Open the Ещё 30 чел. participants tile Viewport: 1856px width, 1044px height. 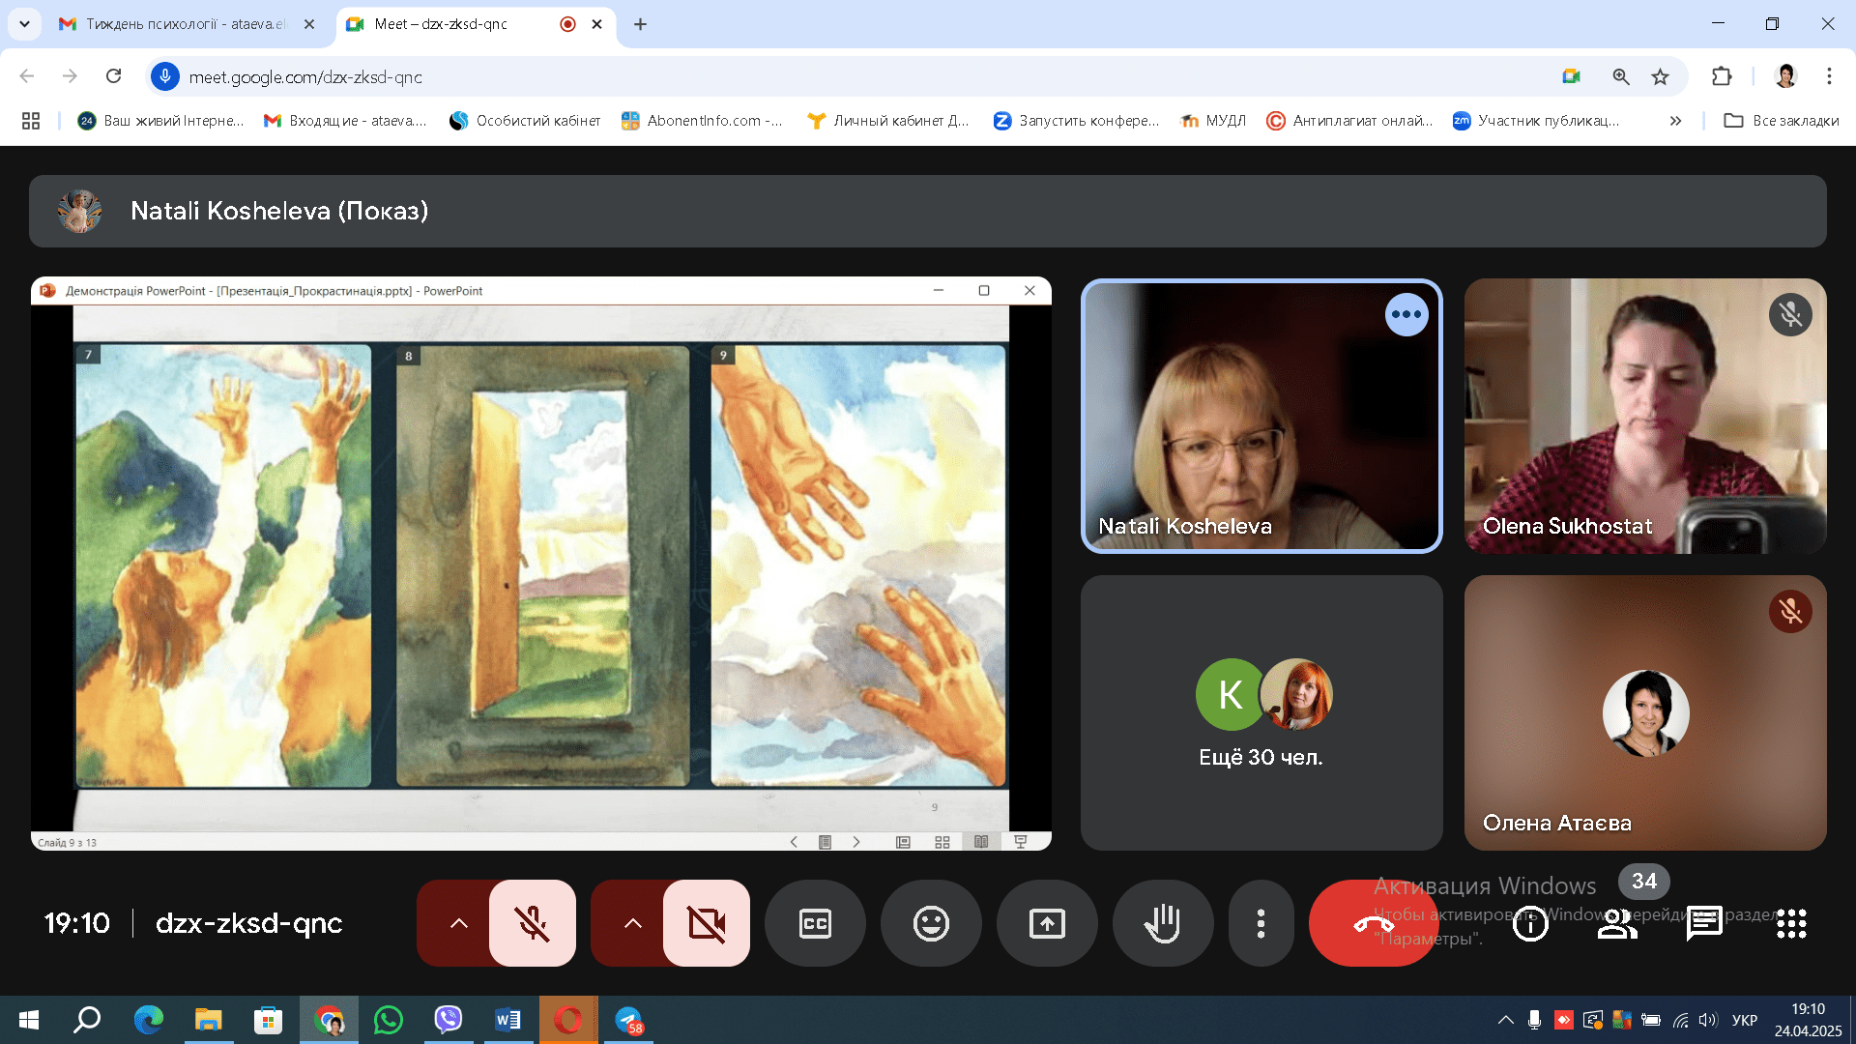(x=1261, y=713)
